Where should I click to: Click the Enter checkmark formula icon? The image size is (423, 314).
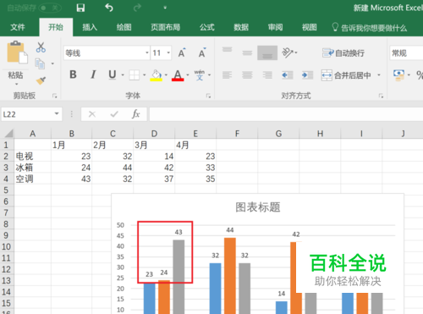114,114
